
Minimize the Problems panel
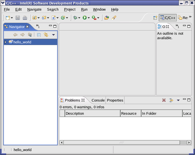tap(184, 99)
